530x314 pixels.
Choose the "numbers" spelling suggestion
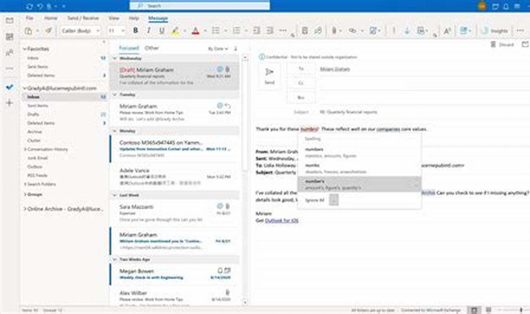tap(359, 152)
